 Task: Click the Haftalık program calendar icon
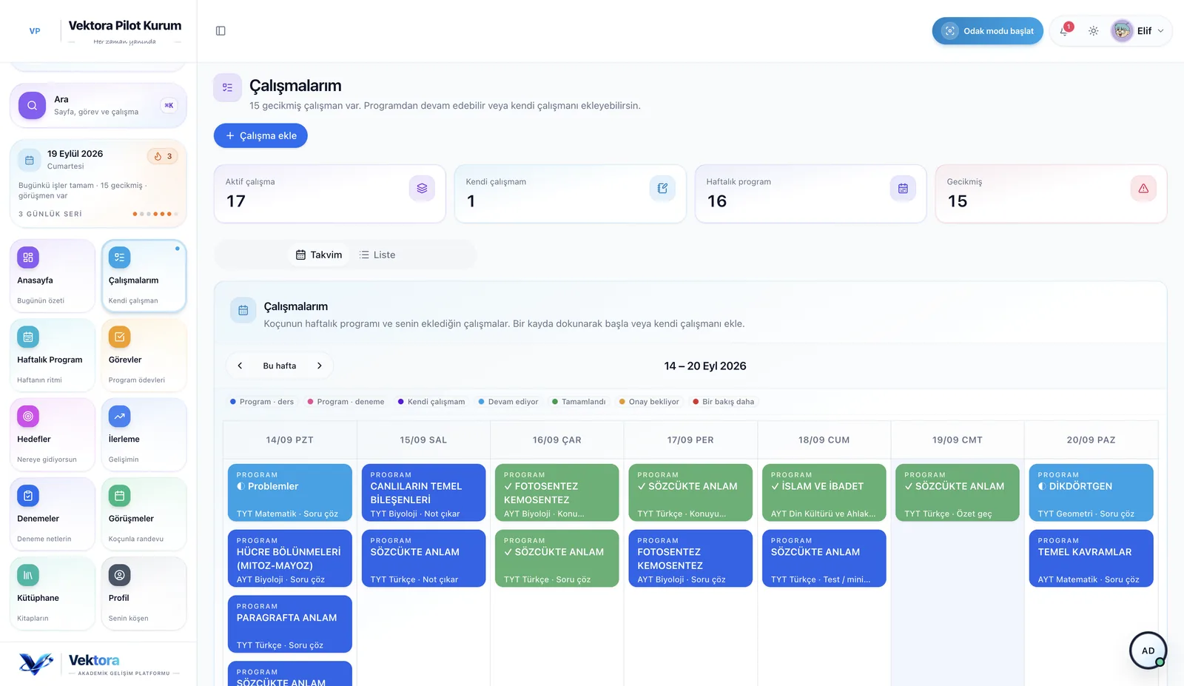point(903,189)
